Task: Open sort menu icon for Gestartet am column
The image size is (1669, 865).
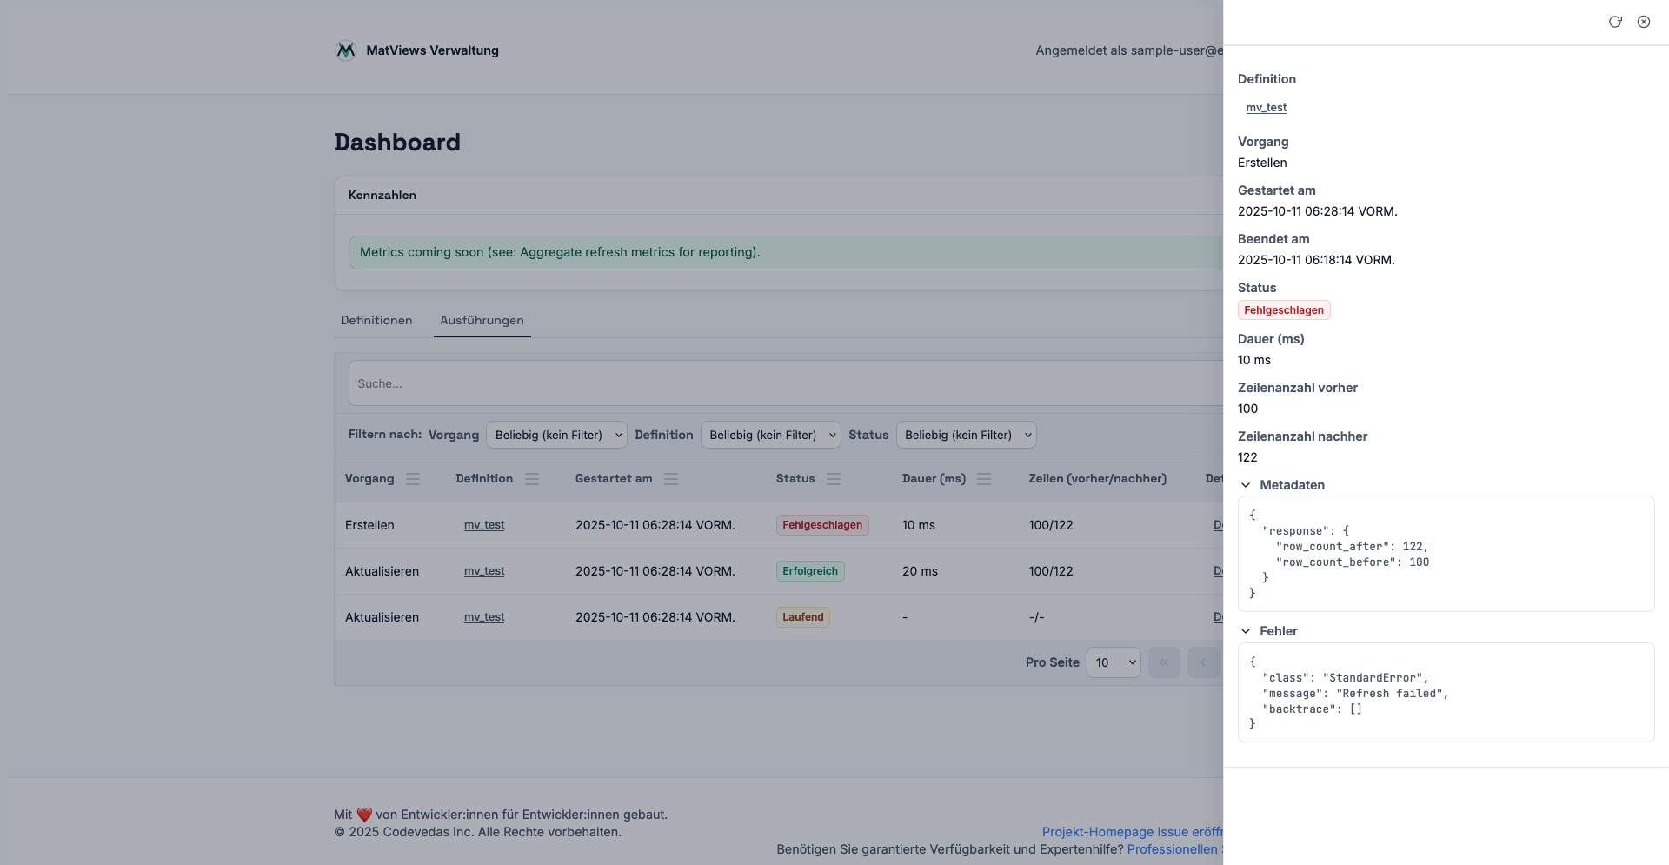Action: click(x=671, y=479)
